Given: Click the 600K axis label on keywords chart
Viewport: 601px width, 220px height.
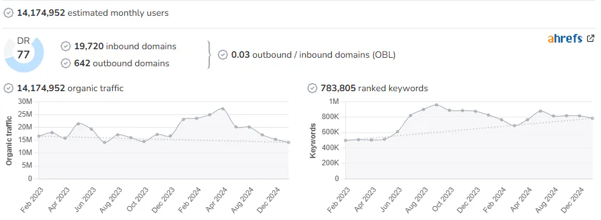Looking at the screenshot, I should click(331, 132).
